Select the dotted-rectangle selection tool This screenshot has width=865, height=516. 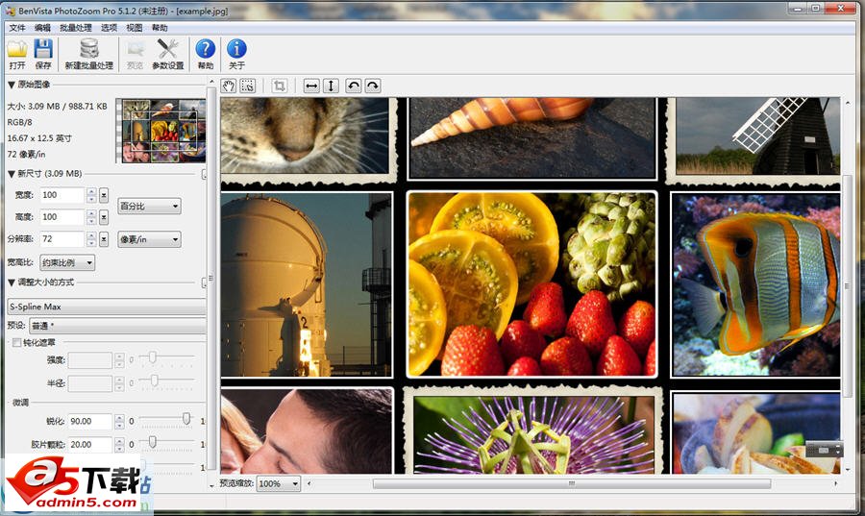pos(248,86)
